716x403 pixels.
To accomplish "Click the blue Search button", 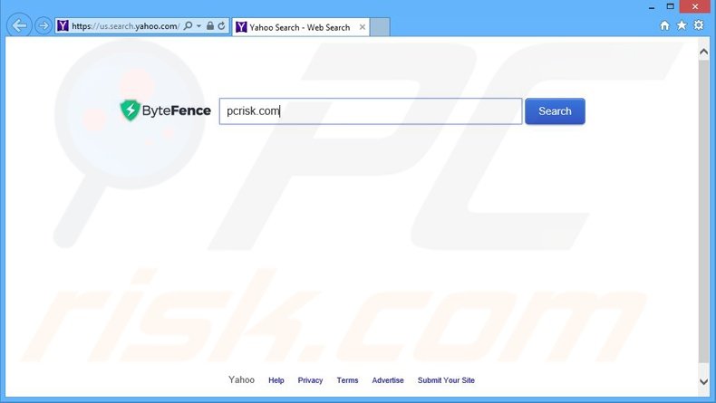I will [555, 110].
